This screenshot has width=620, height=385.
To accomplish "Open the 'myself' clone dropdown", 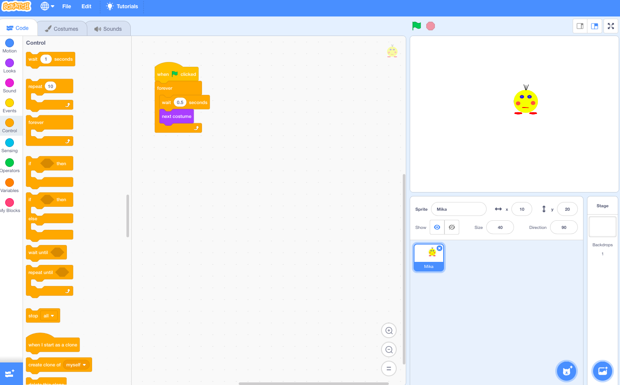I will pos(76,365).
